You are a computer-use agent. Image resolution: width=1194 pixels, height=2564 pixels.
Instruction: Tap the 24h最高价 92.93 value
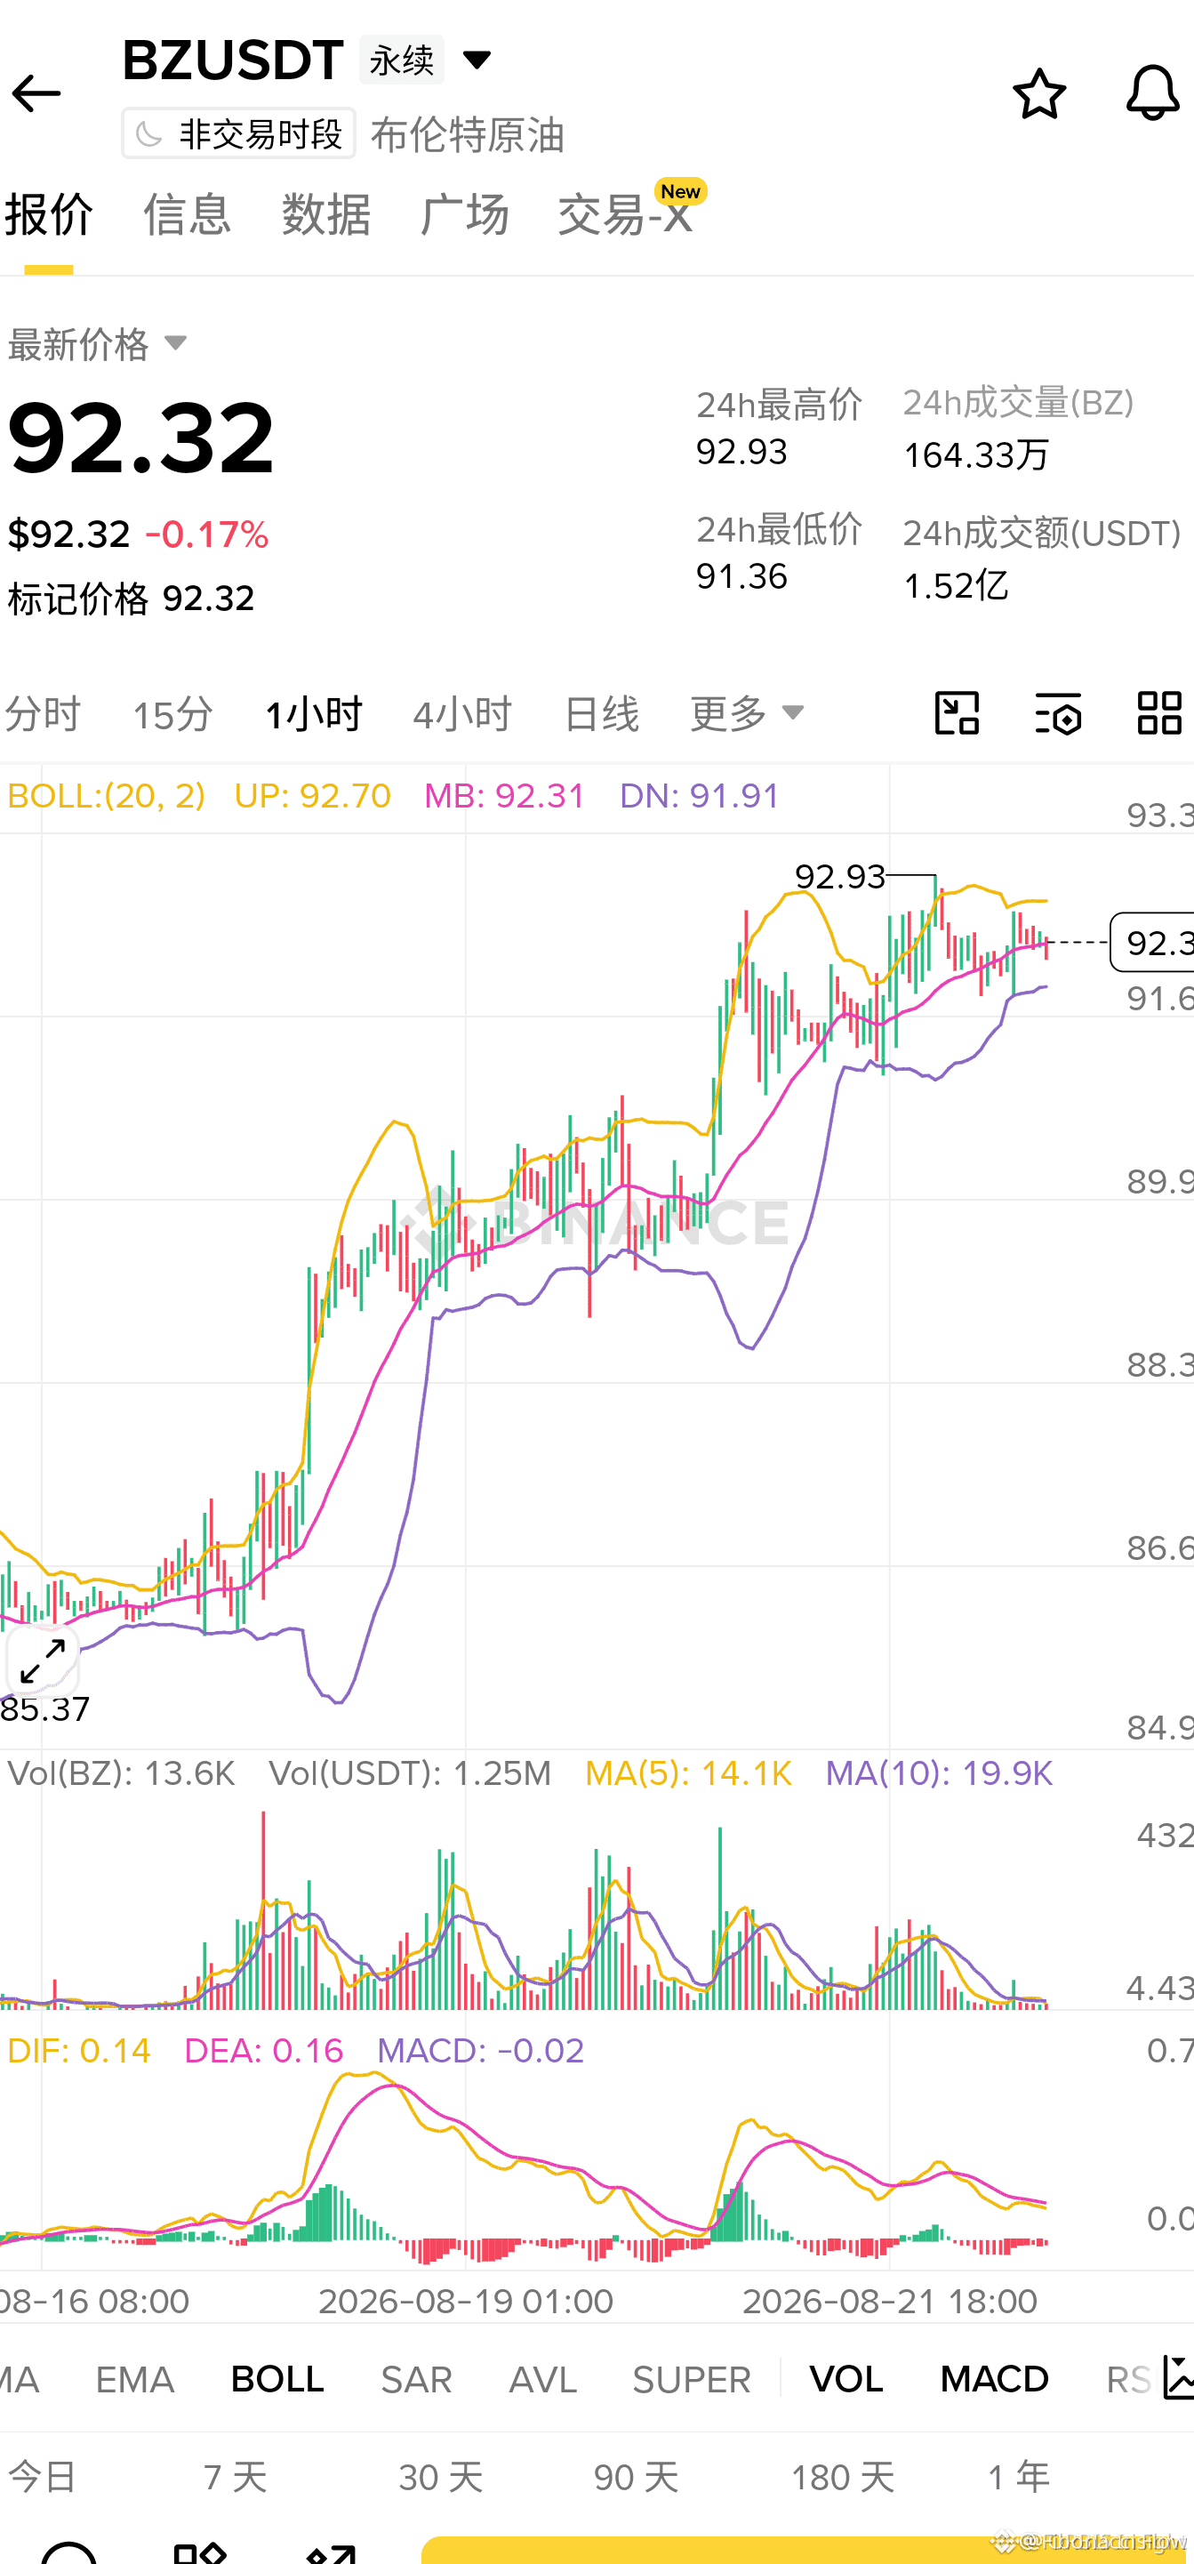[741, 452]
